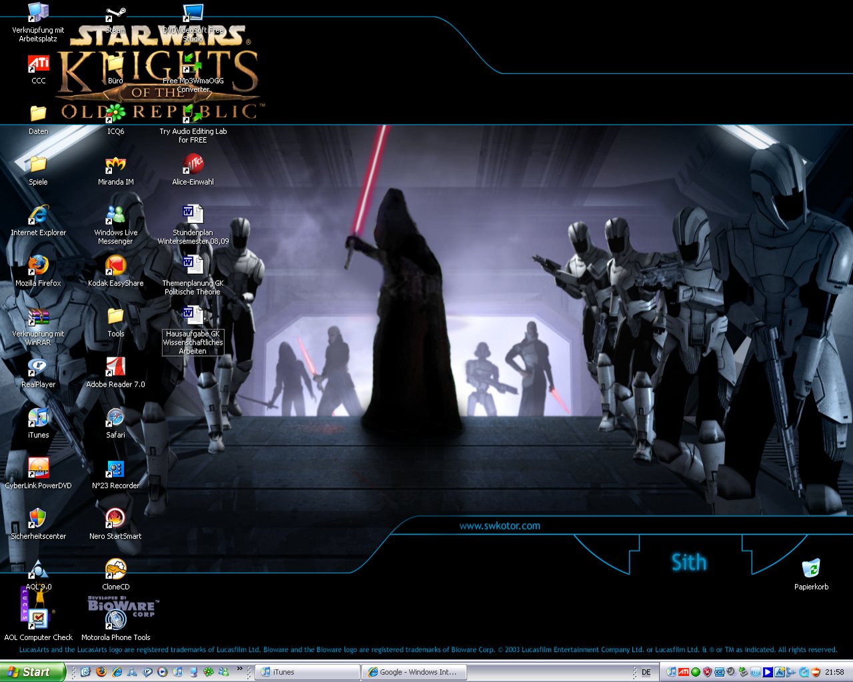The width and height of the screenshot is (853, 682).
Task: Launch the Steam desktop shortcut
Action: coord(115,15)
